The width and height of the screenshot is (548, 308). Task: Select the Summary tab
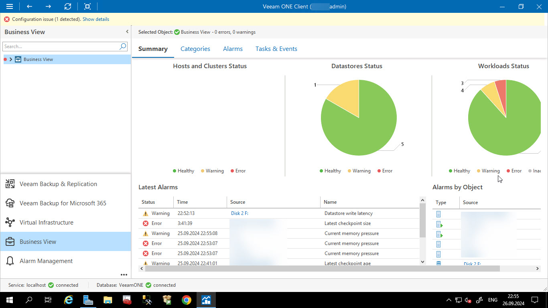point(153,49)
